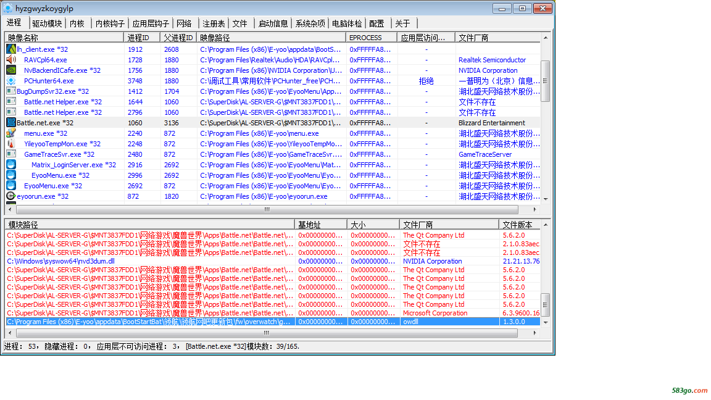This screenshot has width=711, height=400.
Task: Click module list scroll-down arrow
Action: coord(546,322)
